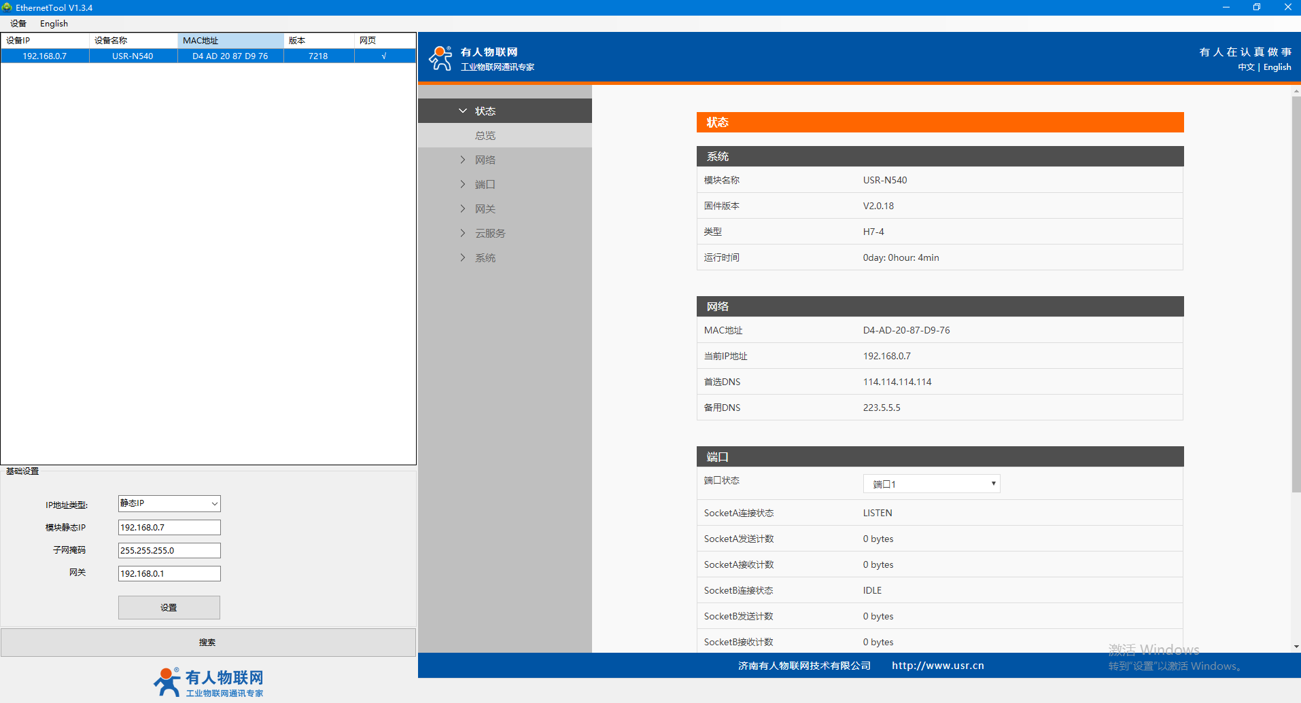This screenshot has width=1301, height=703.
Task: Click the EthernetTool app icon in title bar
Action: click(x=7, y=7)
